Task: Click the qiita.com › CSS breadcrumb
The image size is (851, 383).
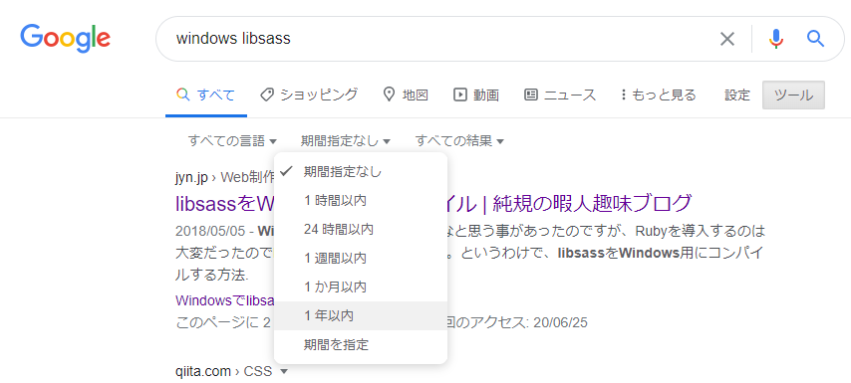Action: pos(224,372)
